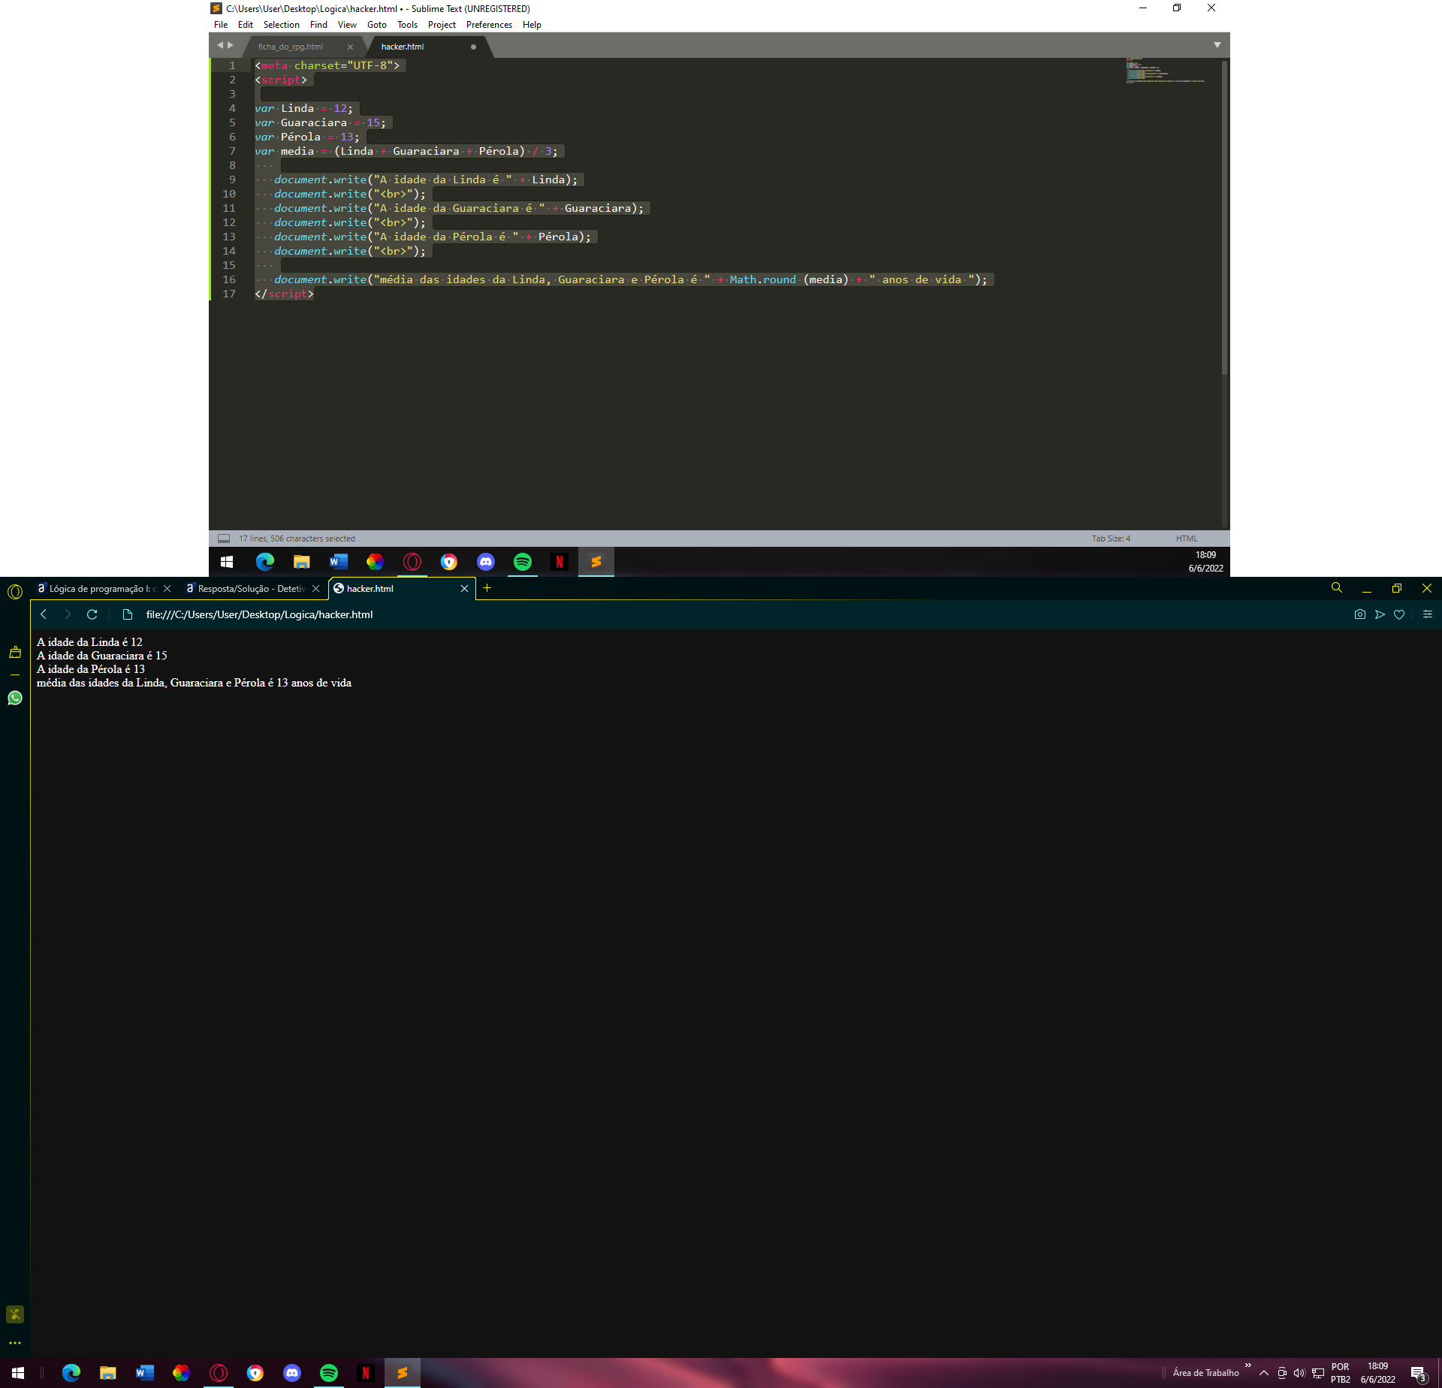Open the volume icon in system tray
The width and height of the screenshot is (1442, 1388).
coord(1299,1373)
